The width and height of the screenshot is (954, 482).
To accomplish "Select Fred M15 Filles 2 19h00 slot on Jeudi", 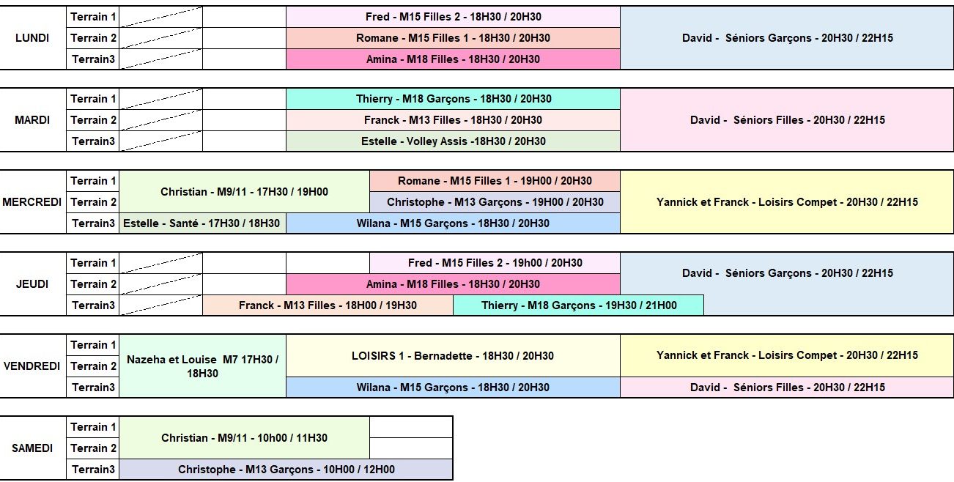I will click(x=495, y=263).
